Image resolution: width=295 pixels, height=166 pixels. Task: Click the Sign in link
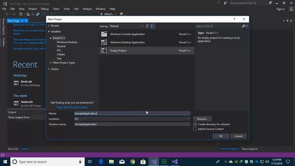[280, 9]
